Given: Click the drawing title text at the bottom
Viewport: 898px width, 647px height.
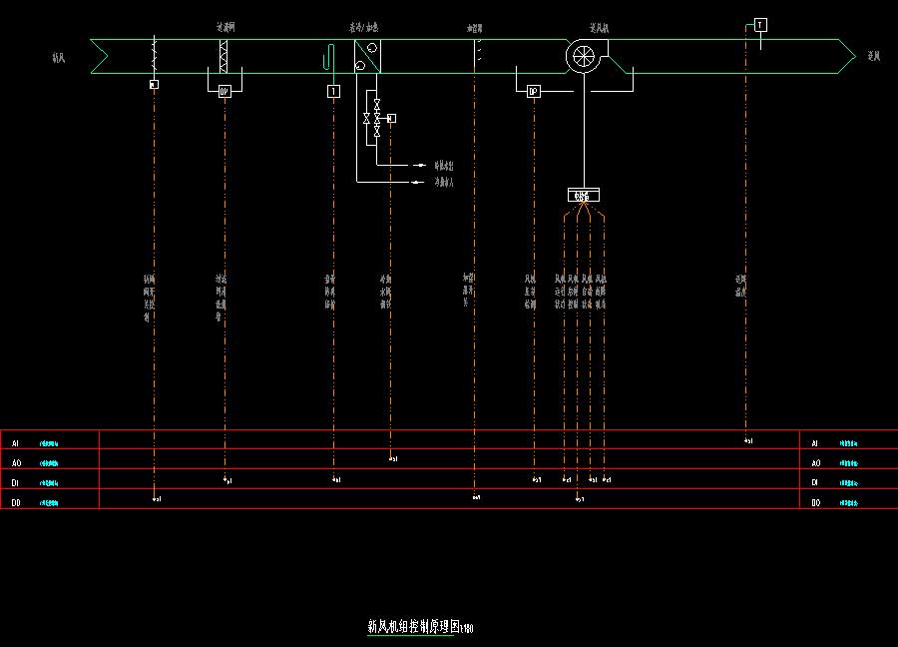Looking at the screenshot, I should click(x=419, y=628).
